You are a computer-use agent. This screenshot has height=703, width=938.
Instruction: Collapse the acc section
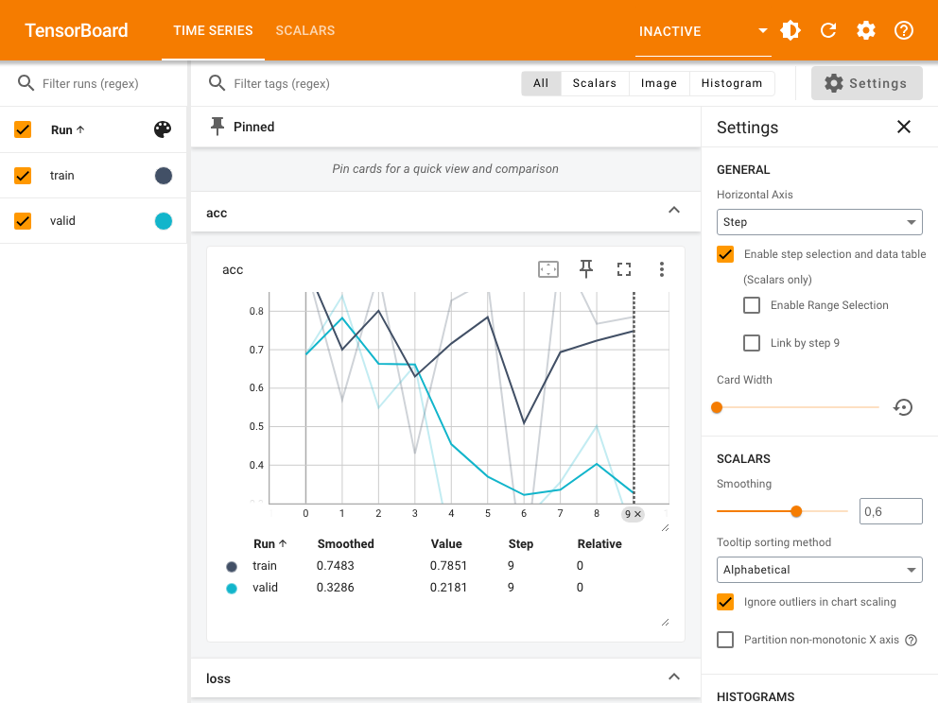tap(674, 211)
